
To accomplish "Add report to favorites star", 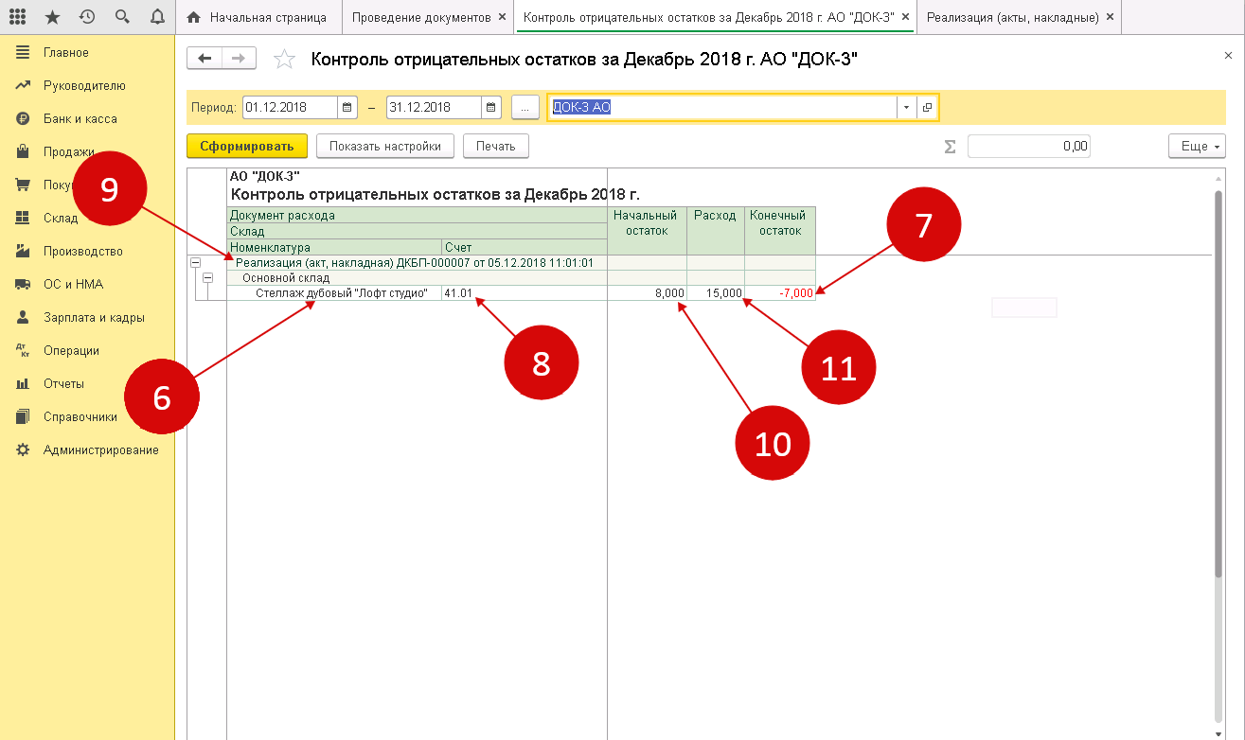I will pos(283,60).
